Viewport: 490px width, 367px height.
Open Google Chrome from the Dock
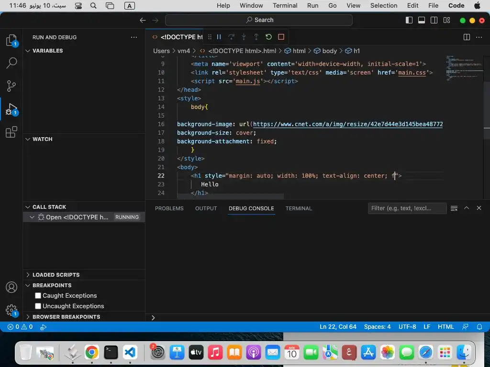click(91, 353)
